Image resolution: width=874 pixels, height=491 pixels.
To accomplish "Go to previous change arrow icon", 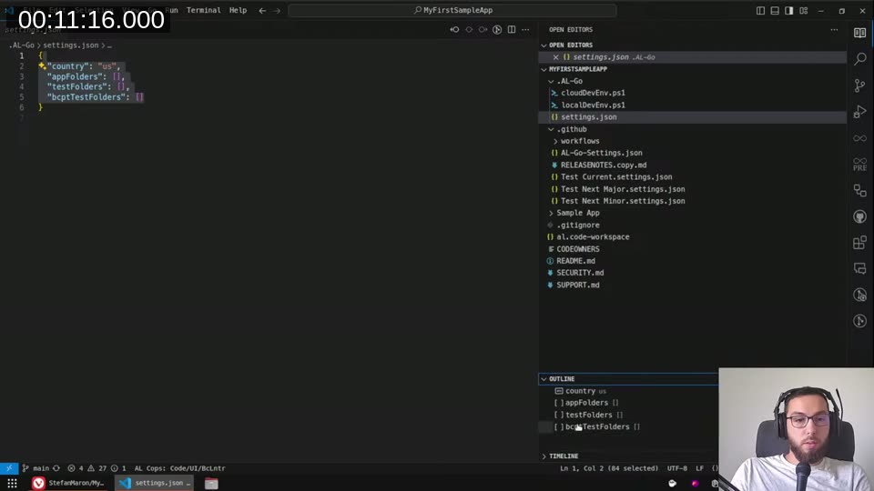I will (454, 29).
